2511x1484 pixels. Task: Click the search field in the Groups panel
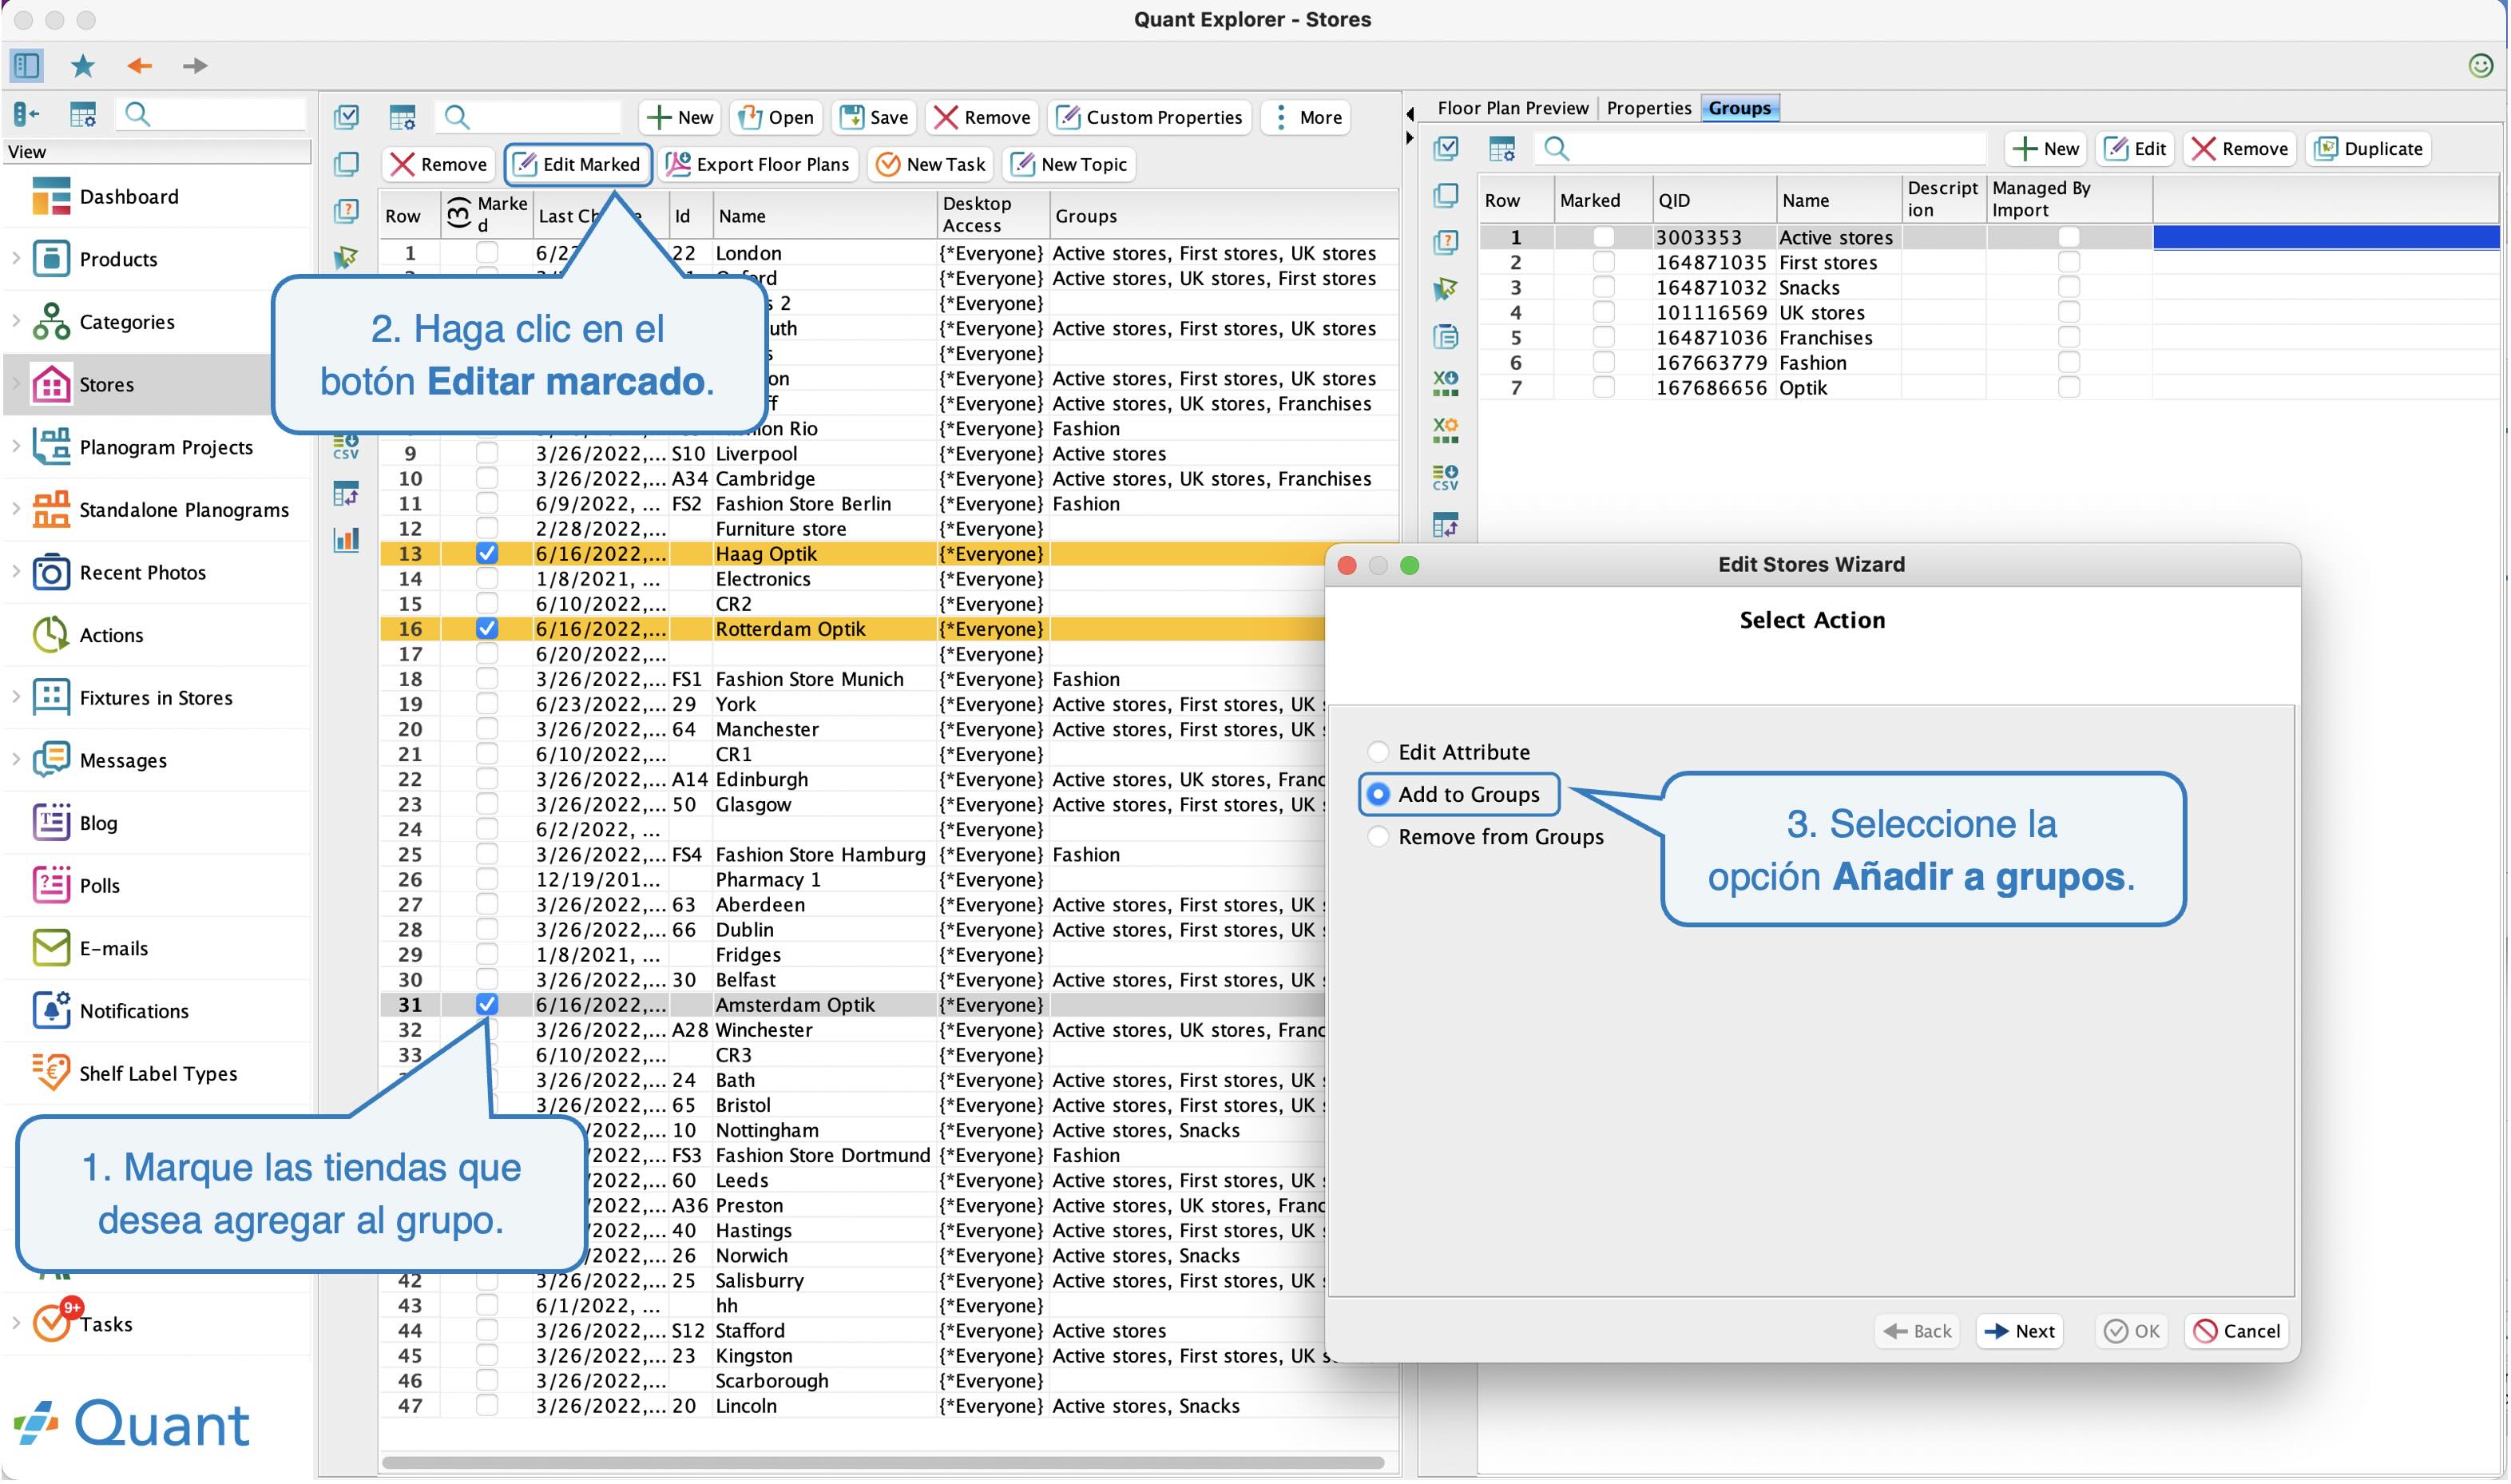click(1762, 149)
